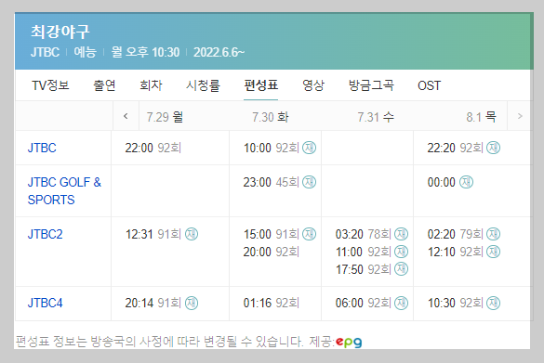Click the 23:00 45회 GOLF & SPORTS entry

272,182
